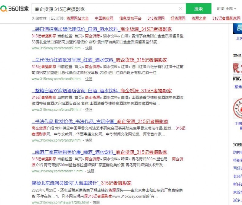Clear the search box with X icon
242x205 pixels.
(x=180, y=9)
